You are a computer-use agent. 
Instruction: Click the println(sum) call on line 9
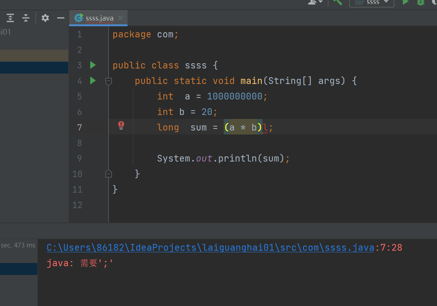[251, 159]
